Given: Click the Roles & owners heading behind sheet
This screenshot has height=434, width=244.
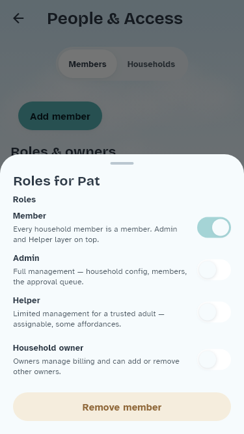Looking at the screenshot, I should 63,151.
